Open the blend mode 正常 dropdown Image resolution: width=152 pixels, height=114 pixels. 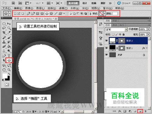116,29
